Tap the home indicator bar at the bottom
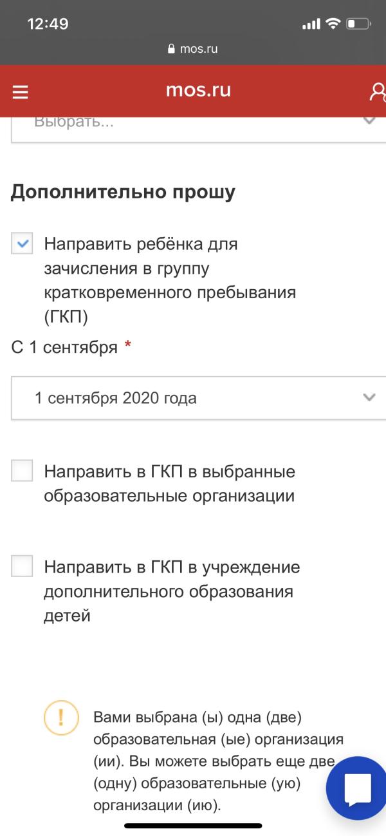This screenshot has width=386, height=836. 193,826
